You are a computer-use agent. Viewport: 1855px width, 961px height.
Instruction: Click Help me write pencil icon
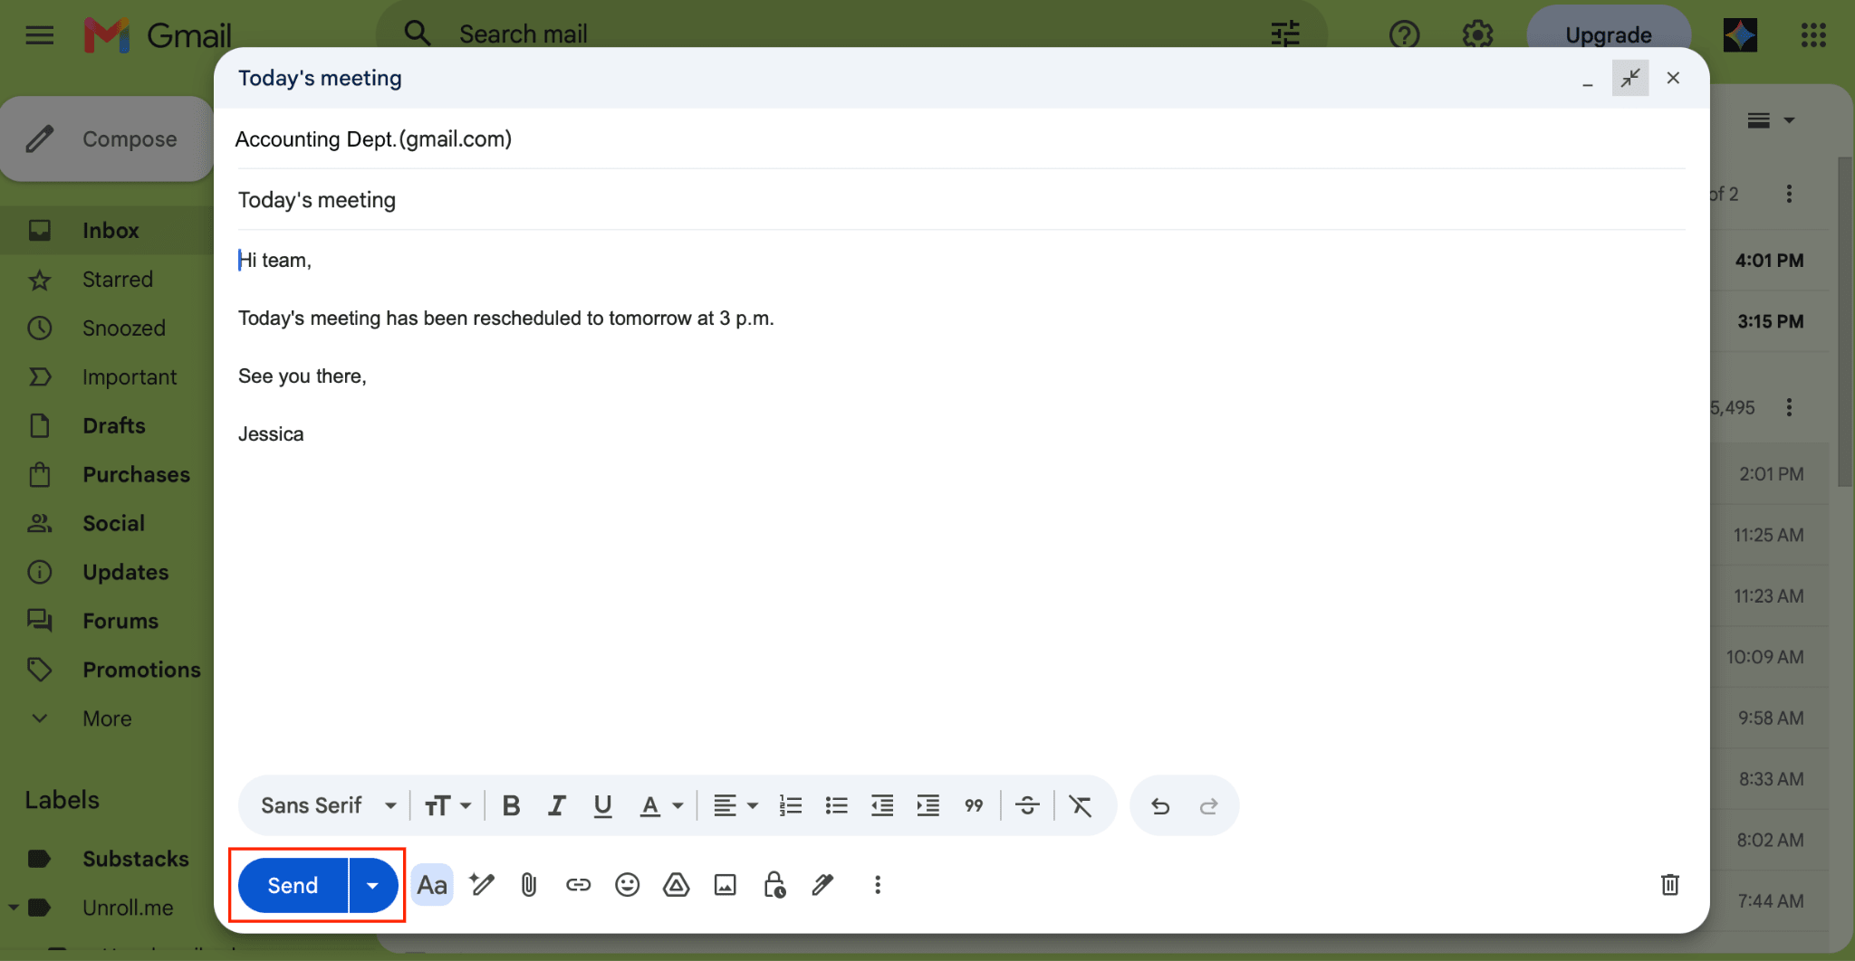pyautogui.click(x=482, y=884)
